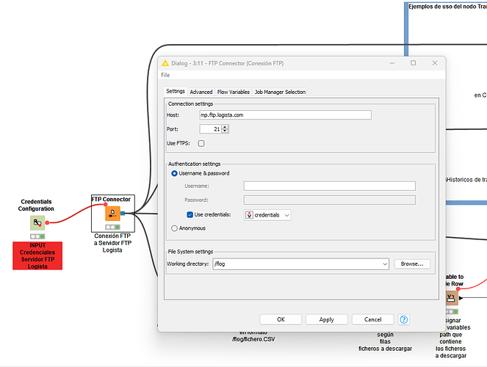Decrease the Port value with down arrow
Screen dimensions: 487x367
pos(226,131)
